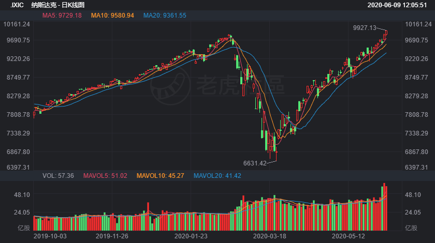Click the latest candlestick near 9927.13
The width and height of the screenshot is (435, 243).
pyautogui.click(x=386, y=33)
